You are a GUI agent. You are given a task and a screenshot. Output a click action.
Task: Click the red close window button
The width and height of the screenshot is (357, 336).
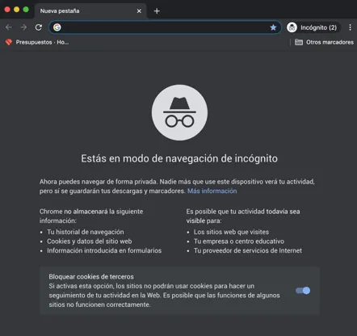pyautogui.click(x=7, y=10)
